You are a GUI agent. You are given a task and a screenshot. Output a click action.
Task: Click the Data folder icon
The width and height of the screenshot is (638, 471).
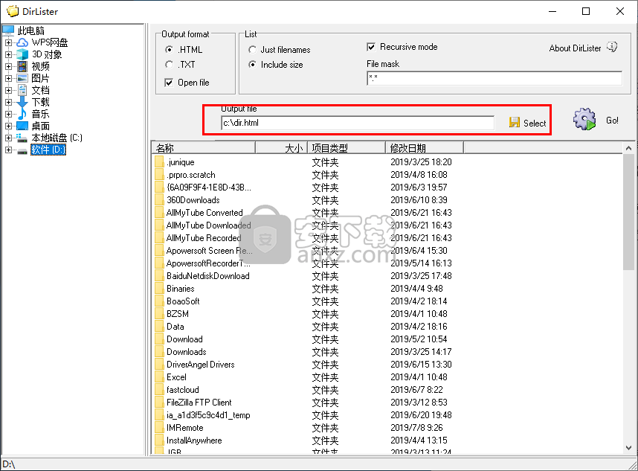[x=159, y=327]
